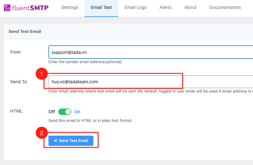
Task: Click the Send Test Email panel heading
Action: [25, 32]
